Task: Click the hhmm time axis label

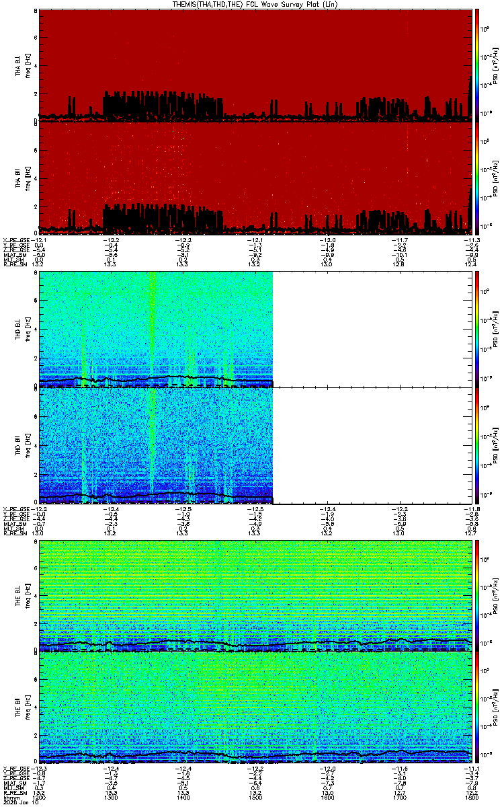Action: [11, 798]
